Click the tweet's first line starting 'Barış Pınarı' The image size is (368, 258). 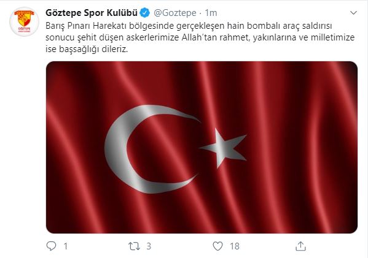(x=189, y=26)
